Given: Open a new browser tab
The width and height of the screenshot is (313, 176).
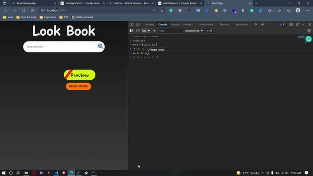Looking at the screenshot, I should tap(257, 3).
